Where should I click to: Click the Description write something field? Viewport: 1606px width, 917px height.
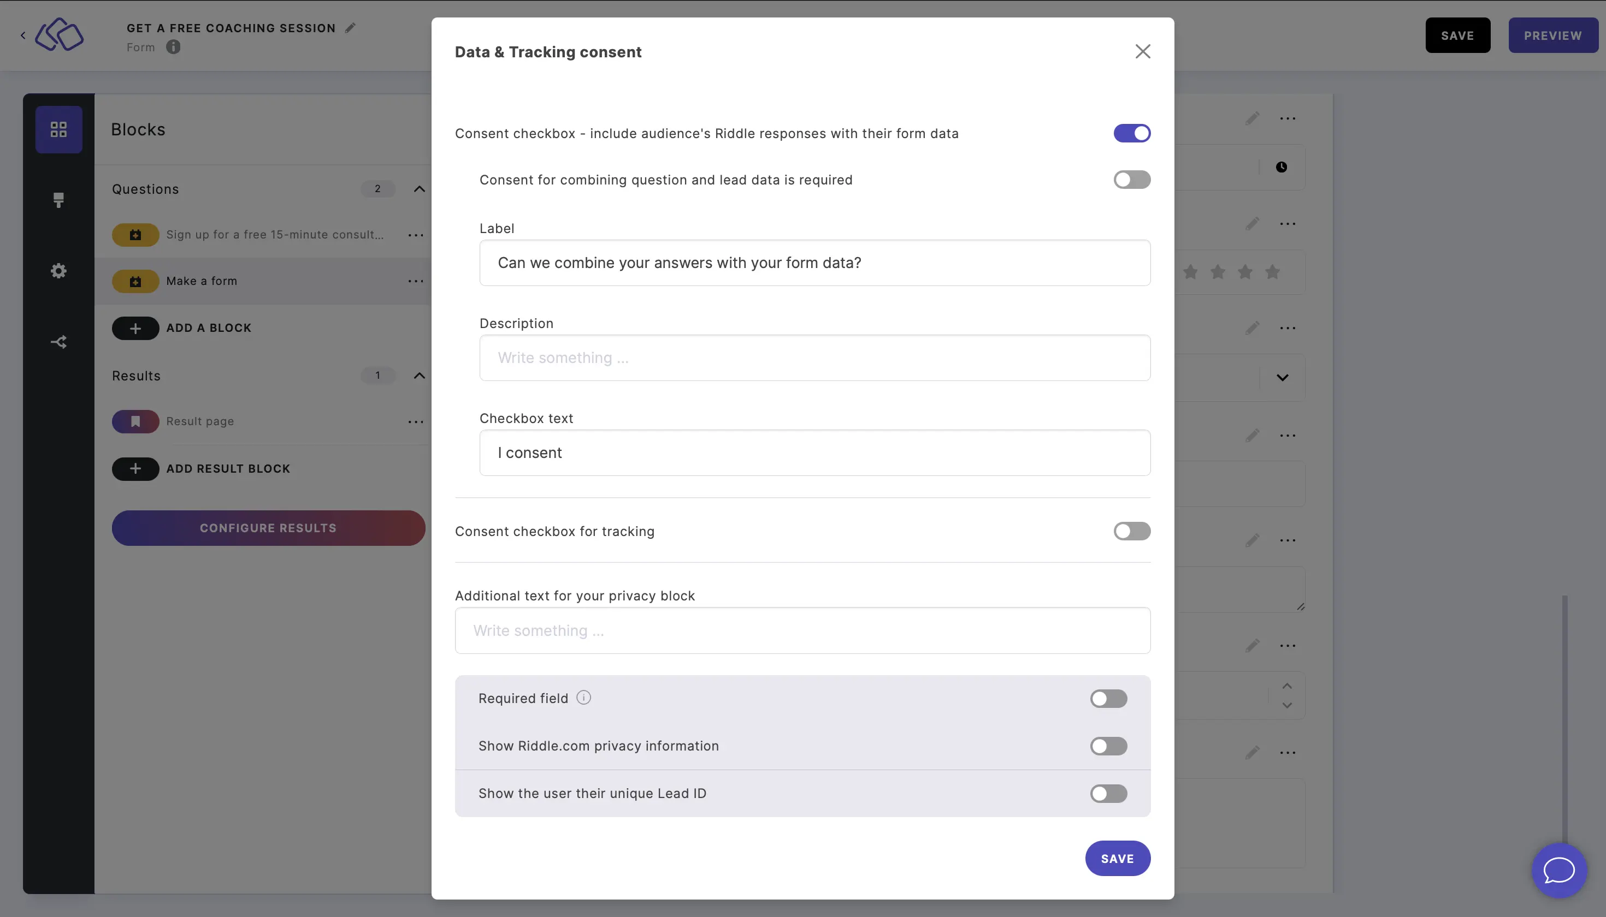(815, 357)
